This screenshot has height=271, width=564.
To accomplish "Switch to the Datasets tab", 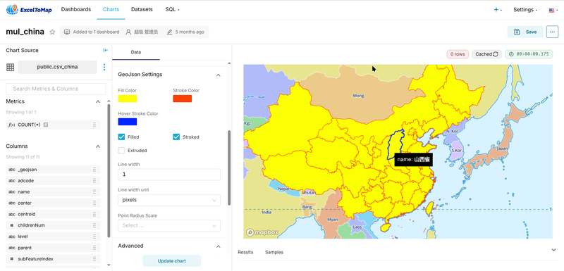I will [x=142, y=9].
